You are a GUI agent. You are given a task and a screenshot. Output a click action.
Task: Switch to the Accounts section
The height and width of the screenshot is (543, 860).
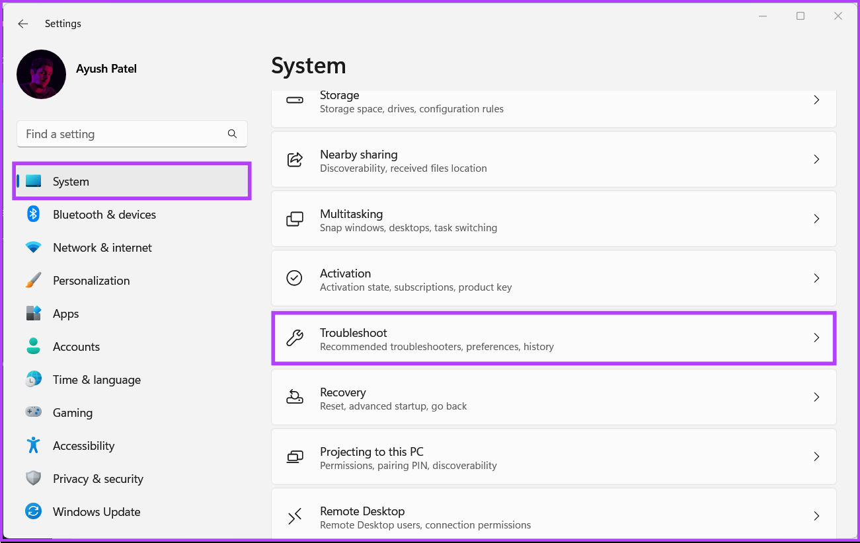76,346
